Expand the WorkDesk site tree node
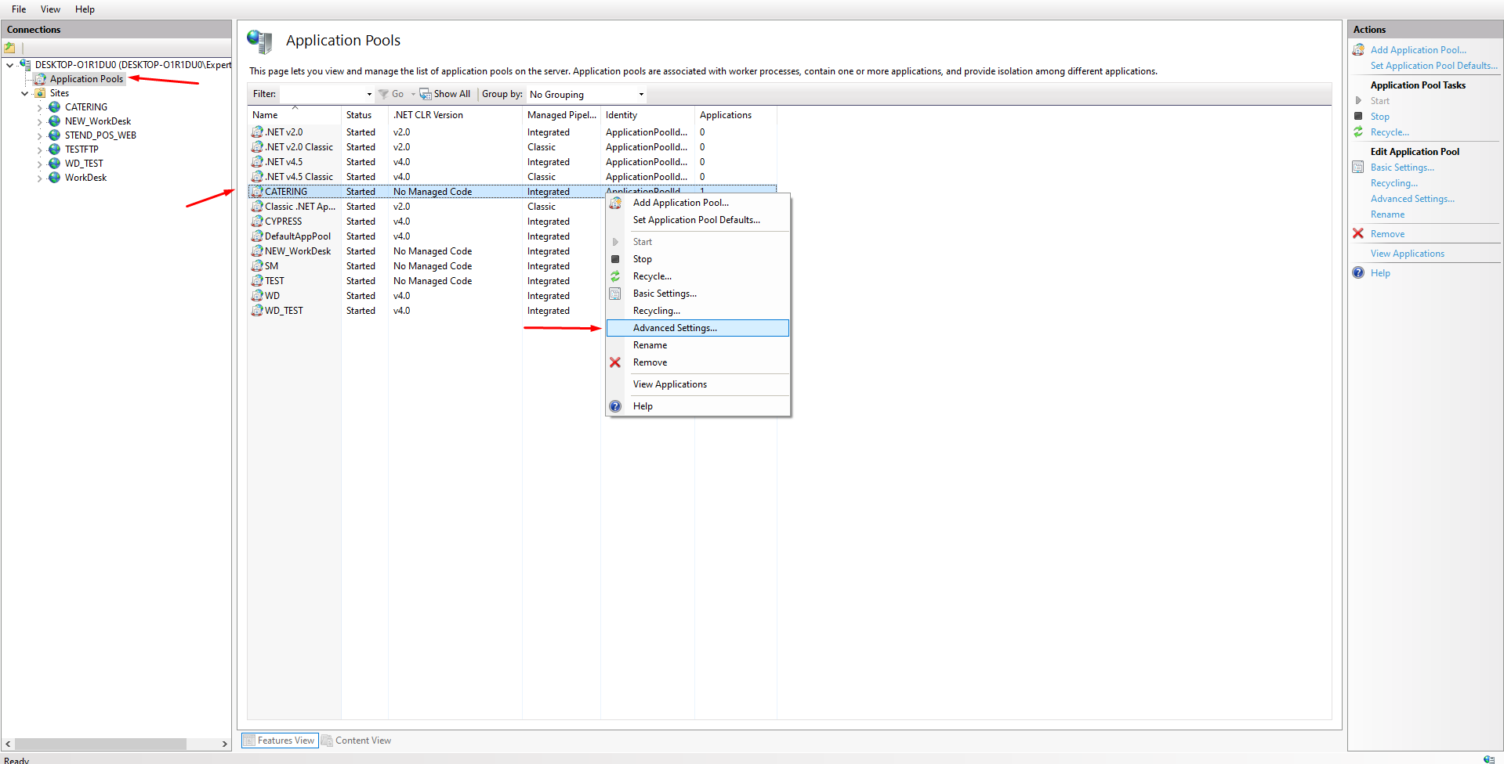The image size is (1504, 764). pos(39,178)
